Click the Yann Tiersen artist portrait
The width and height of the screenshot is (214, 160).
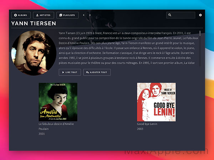(x=34, y=53)
